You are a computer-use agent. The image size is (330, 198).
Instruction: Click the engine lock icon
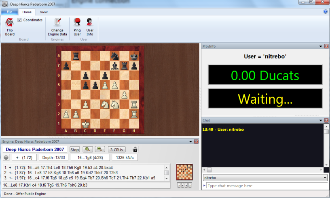[135, 149]
